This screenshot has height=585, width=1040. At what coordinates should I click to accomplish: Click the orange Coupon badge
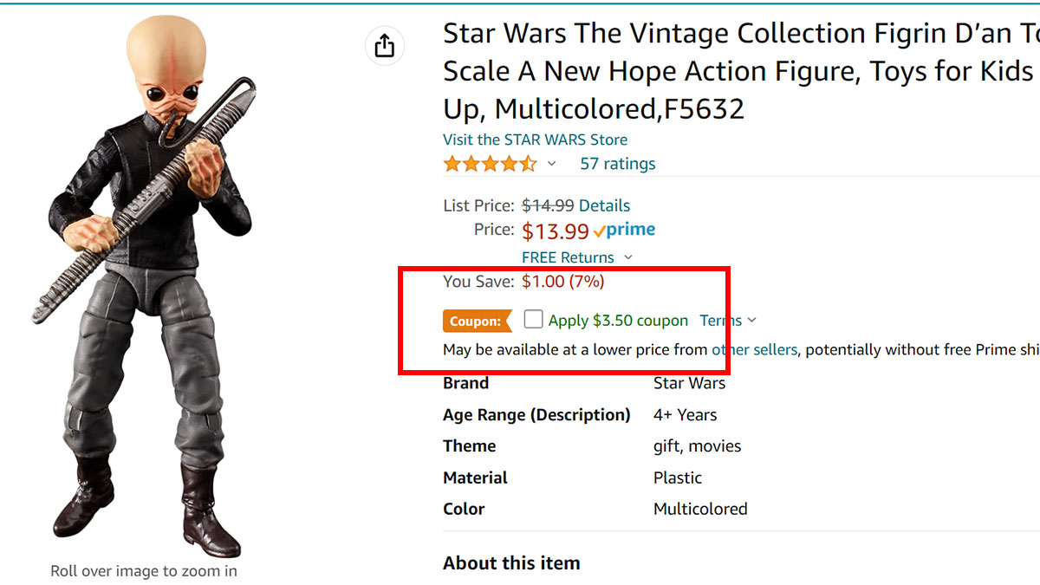click(476, 321)
